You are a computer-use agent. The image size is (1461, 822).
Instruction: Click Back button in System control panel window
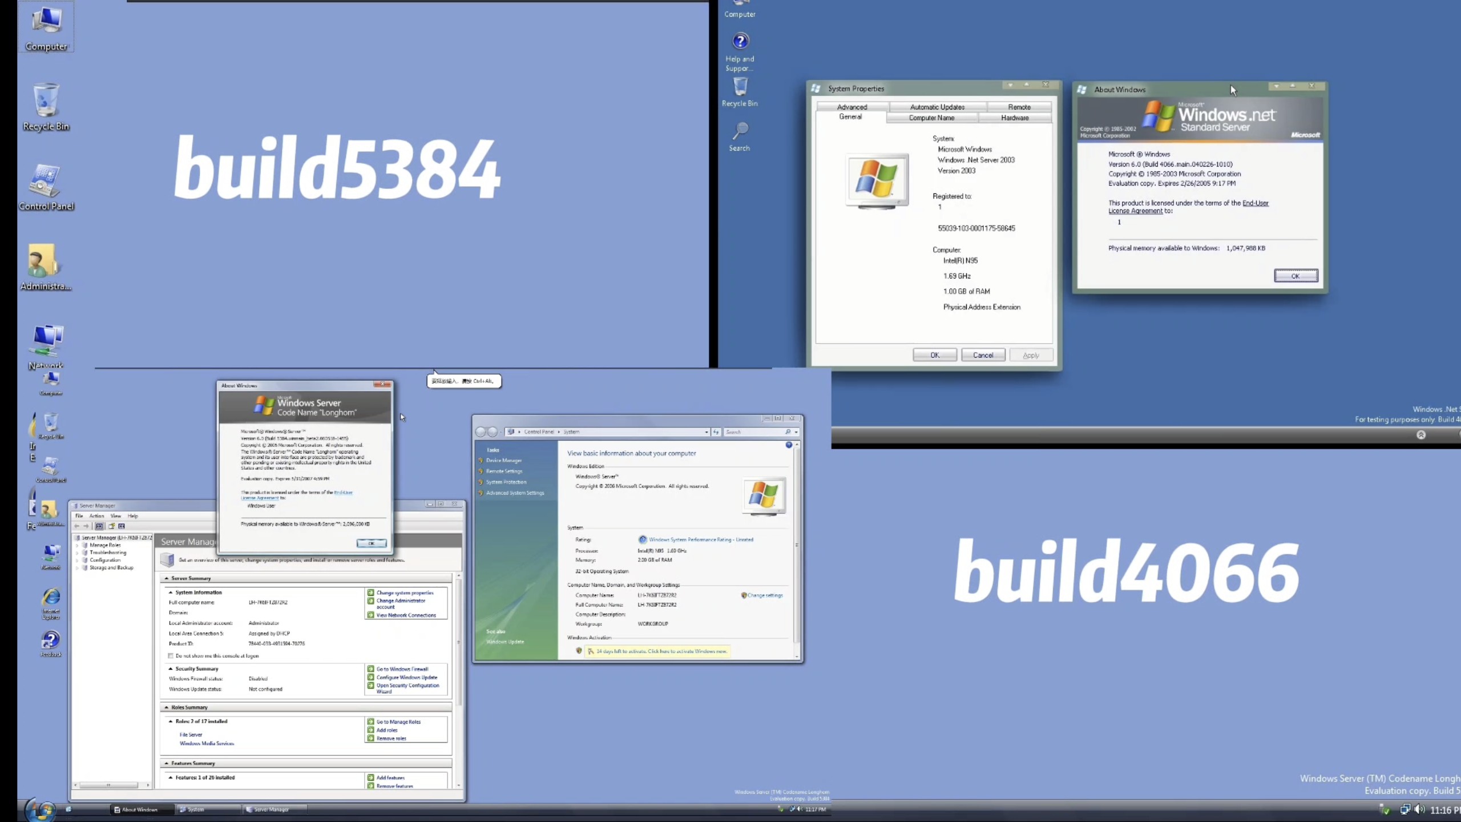click(481, 432)
